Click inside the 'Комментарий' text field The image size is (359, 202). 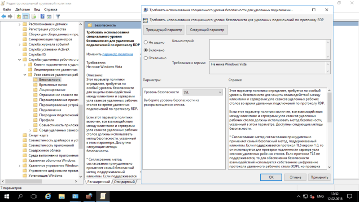click(267, 49)
